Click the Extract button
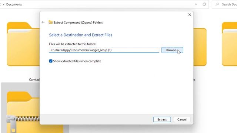The height and width of the screenshot is (133, 237). (162, 119)
